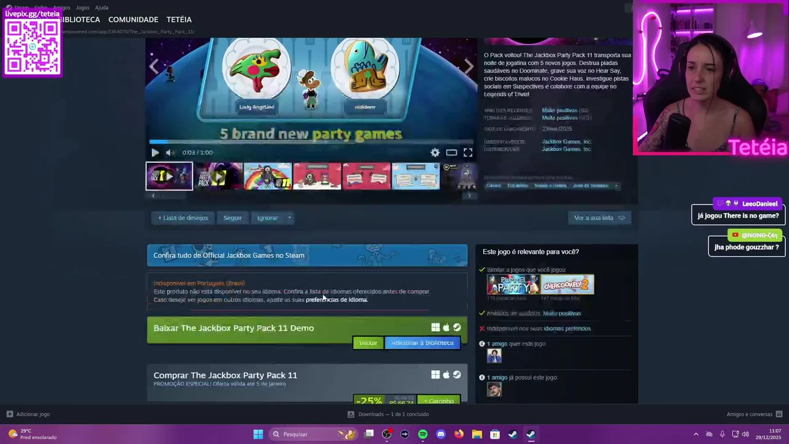This screenshot has height=444, width=789.
Task: Open the preferências de idioma link
Action: coord(337,300)
